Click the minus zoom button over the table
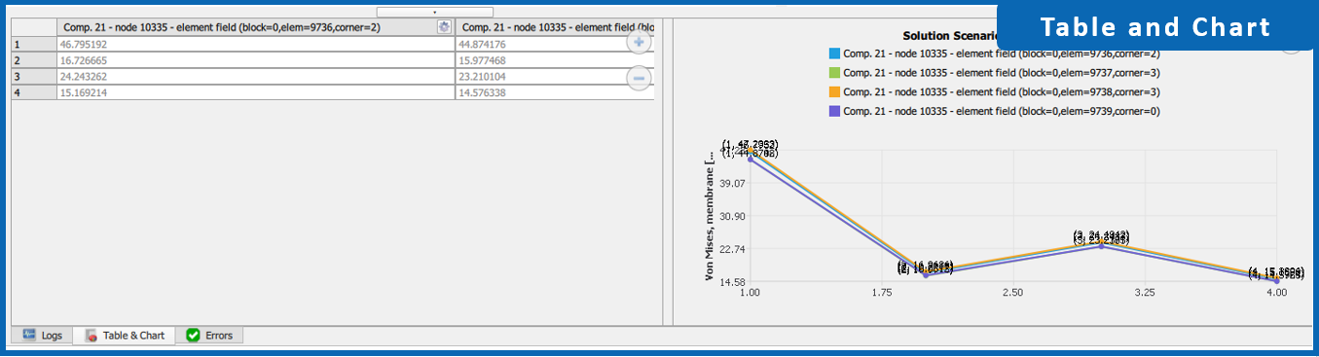 [x=639, y=78]
